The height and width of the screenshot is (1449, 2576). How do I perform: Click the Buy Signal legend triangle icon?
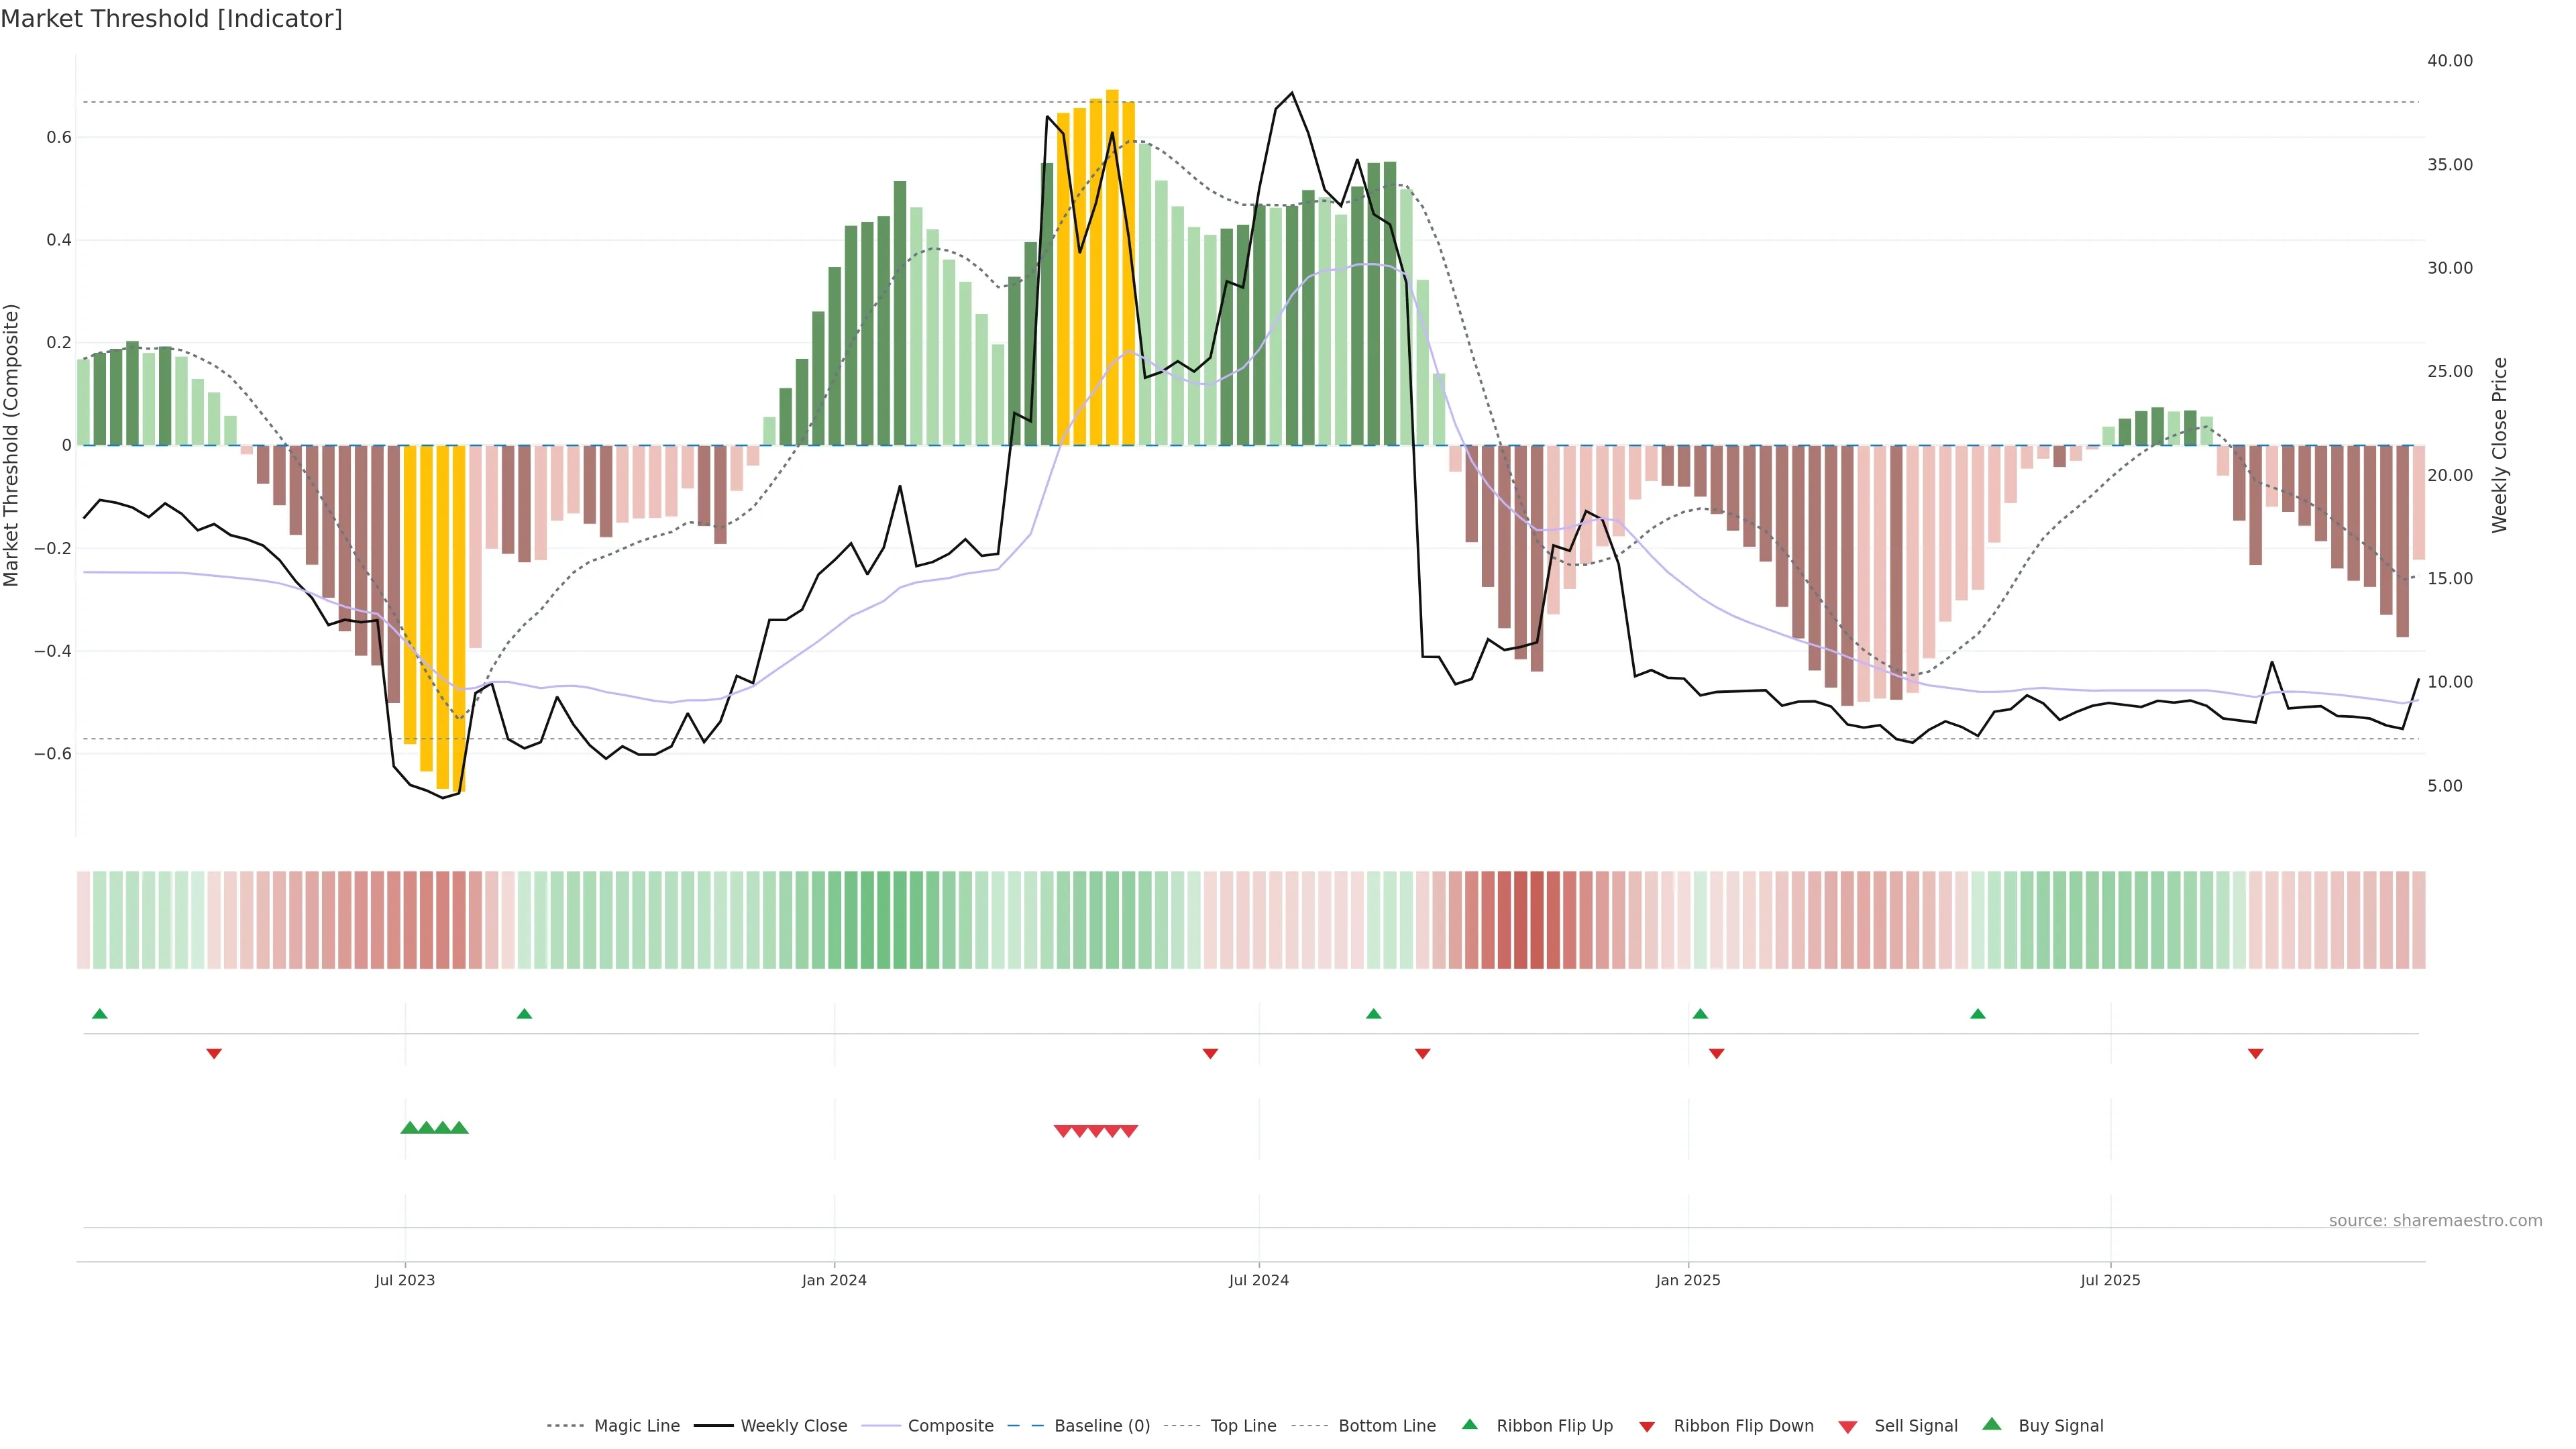pyautogui.click(x=1992, y=1424)
